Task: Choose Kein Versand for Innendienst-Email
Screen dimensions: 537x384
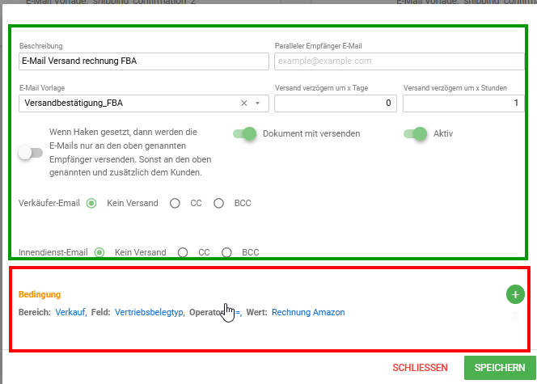Action: [x=99, y=252]
